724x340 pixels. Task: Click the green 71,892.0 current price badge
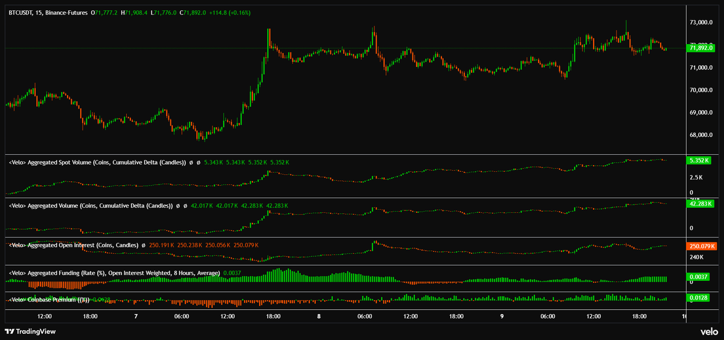[x=702, y=48]
